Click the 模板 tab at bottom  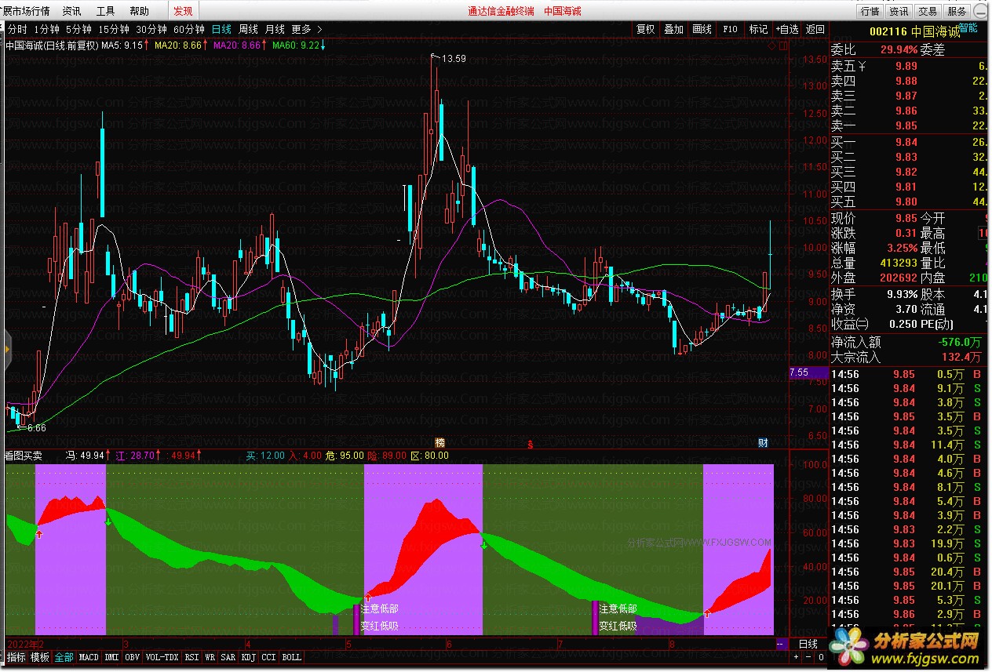(x=40, y=657)
